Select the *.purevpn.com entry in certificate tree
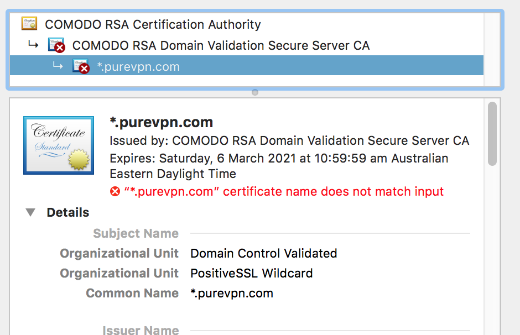The width and height of the screenshot is (520, 335). pyautogui.click(x=246, y=66)
